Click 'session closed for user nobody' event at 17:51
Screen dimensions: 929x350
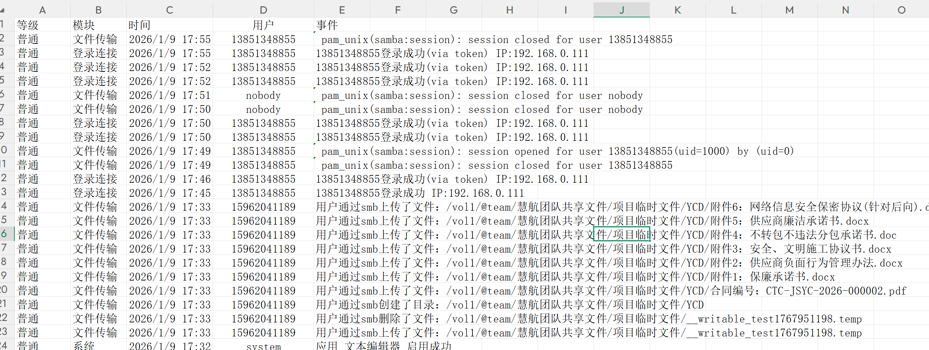(x=482, y=95)
